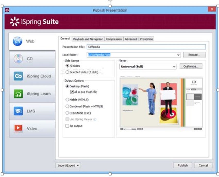Click the iSpring Suite logo in banner

[34, 22]
